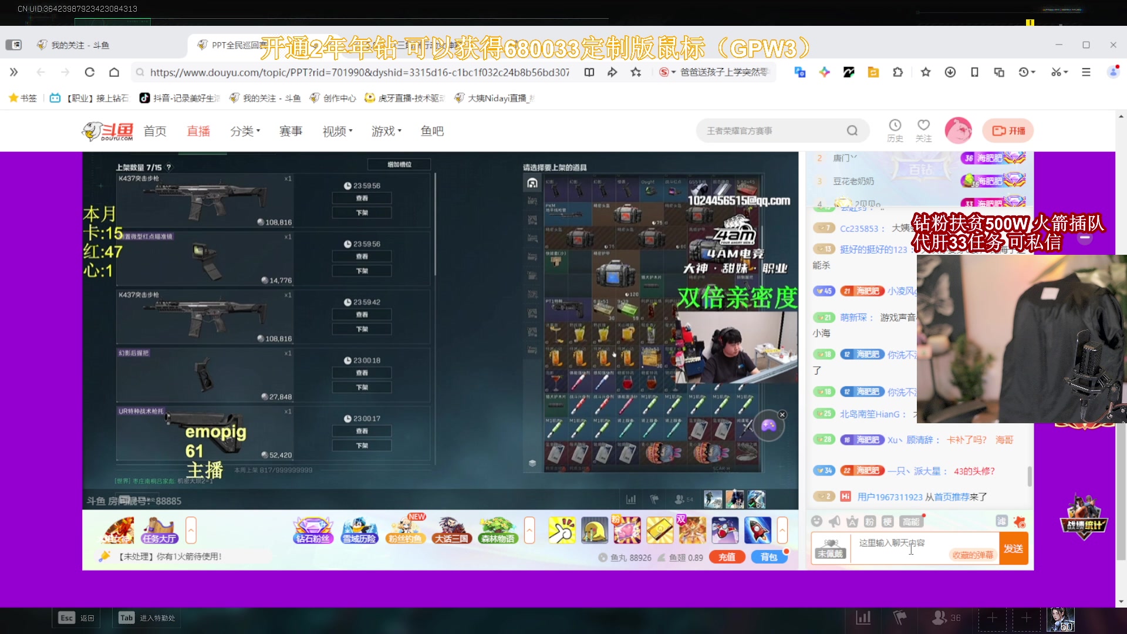The image size is (1127, 634).
Task: Open the scissors screenshot tool dropdown
Action: pyautogui.click(x=1059, y=72)
